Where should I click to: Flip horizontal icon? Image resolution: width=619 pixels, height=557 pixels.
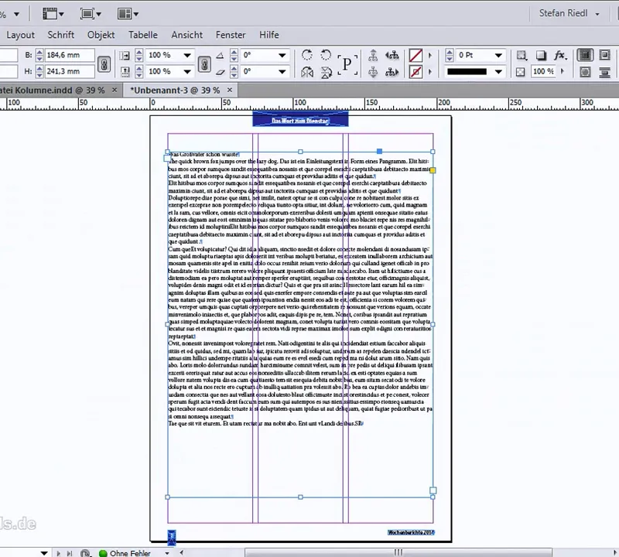306,72
